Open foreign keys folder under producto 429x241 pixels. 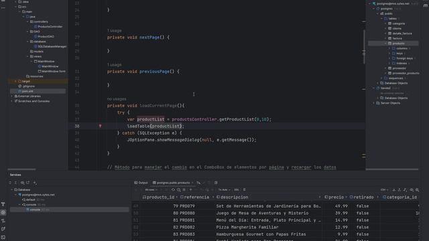(x=402, y=58)
